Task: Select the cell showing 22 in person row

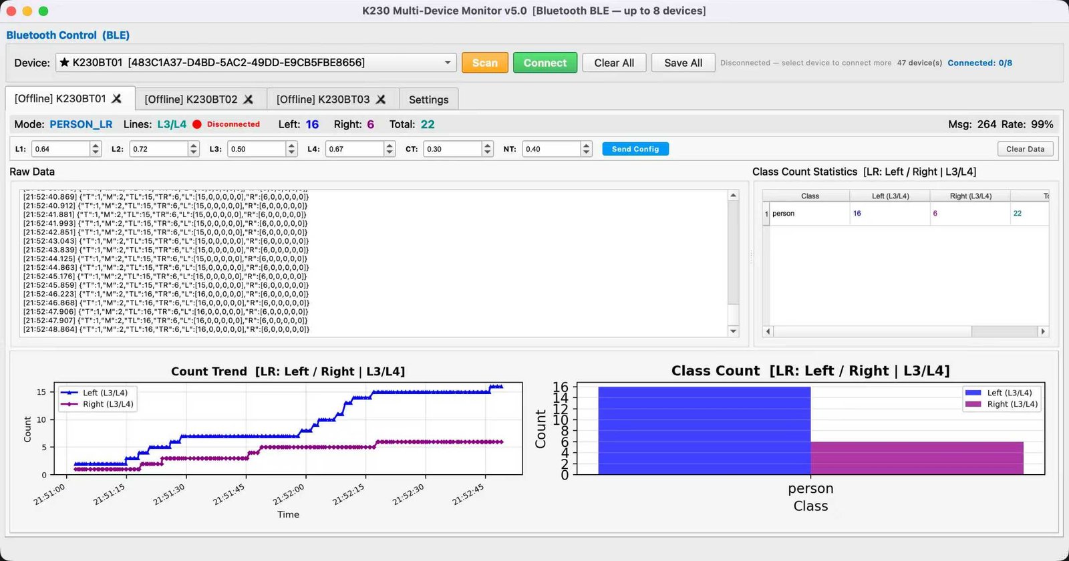Action: click(x=1029, y=214)
